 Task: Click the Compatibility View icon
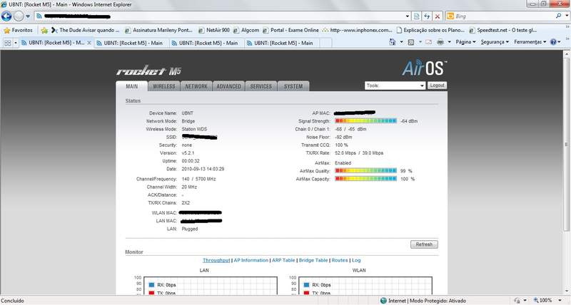(x=417, y=16)
